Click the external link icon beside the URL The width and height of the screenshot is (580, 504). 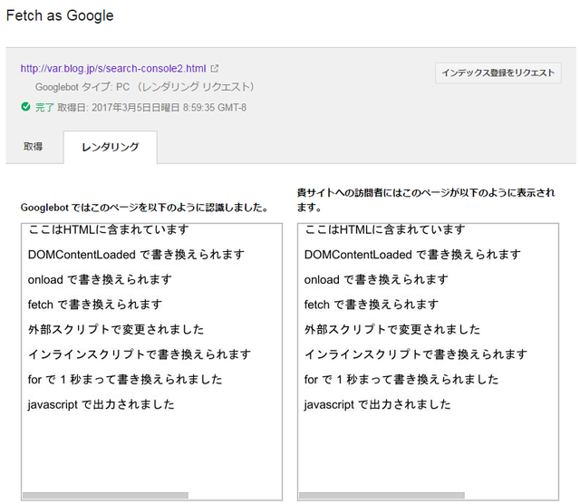tap(215, 69)
